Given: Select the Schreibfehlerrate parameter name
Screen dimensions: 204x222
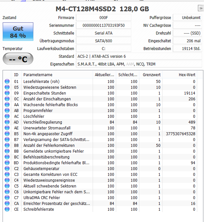Looking at the screenshot, I should click(x=39, y=209).
